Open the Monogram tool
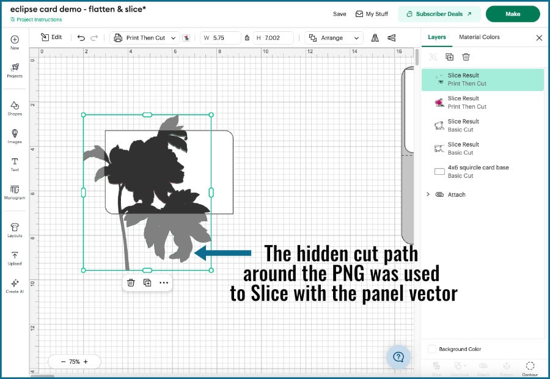The height and width of the screenshot is (379, 550). pyautogui.click(x=15, y=193)
